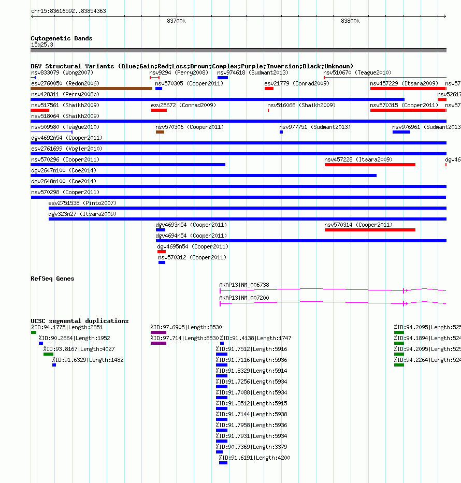
Task: Click duplication %ID:91.7144|Length:5938
Action: pyautogui.click(x=251, y=414)
